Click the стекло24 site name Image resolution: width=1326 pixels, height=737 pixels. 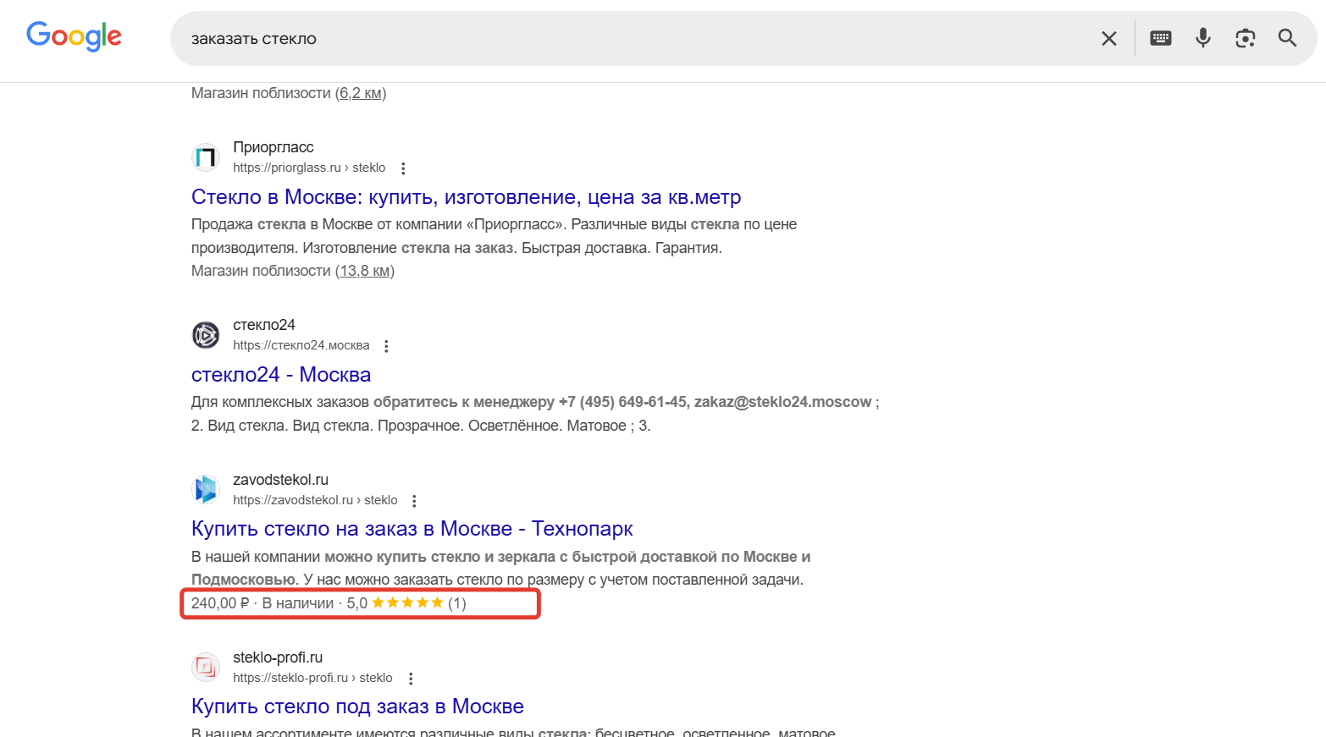tap(264, 325)
